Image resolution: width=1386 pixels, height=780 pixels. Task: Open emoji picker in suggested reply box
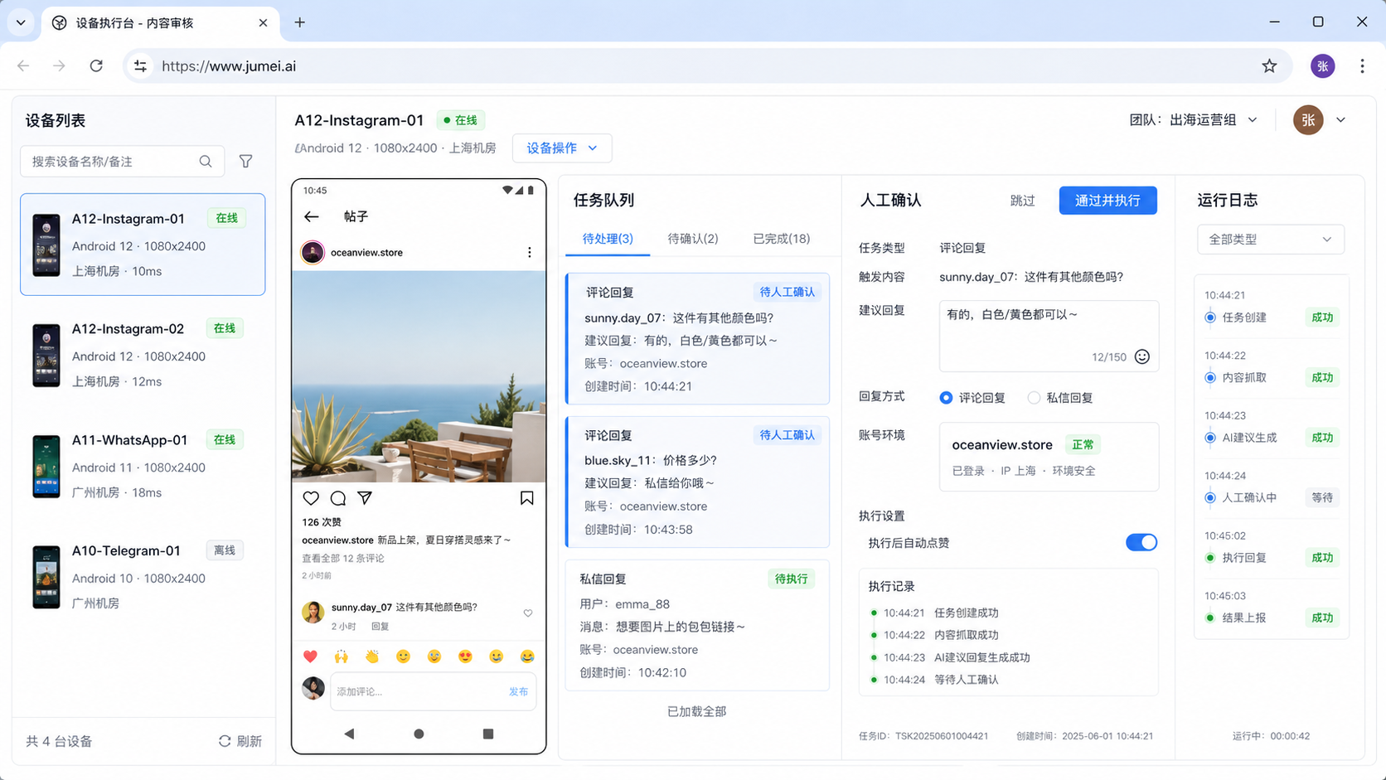tap(1142, 356)
